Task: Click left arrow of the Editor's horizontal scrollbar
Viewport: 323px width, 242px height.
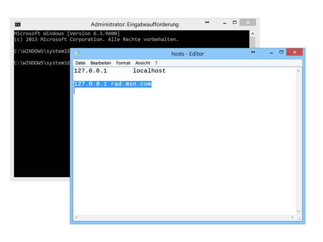Action: [x=77, y=217]
